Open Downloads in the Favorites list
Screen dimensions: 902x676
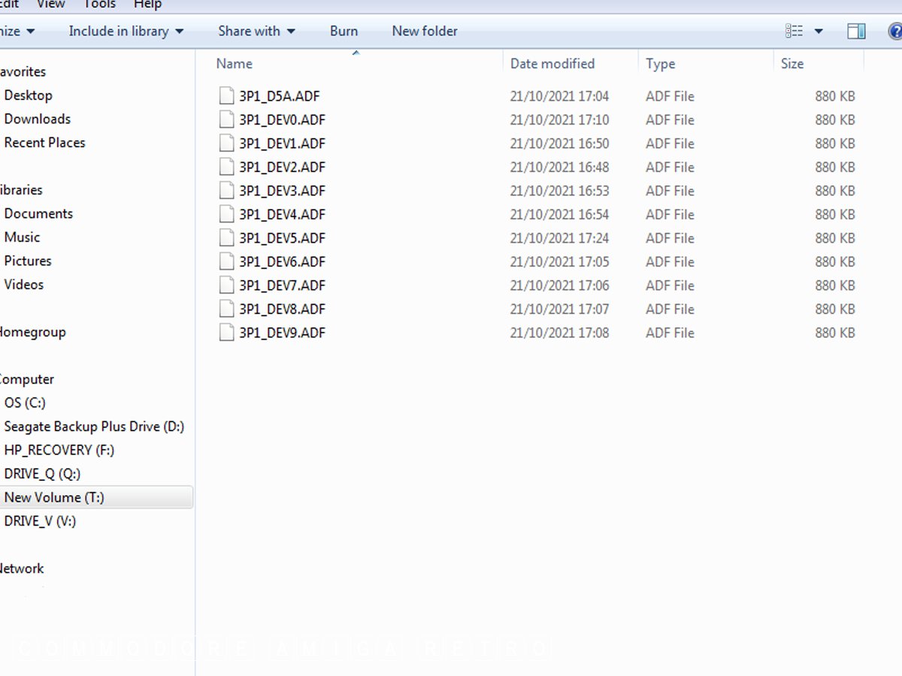tap(38, 119)
